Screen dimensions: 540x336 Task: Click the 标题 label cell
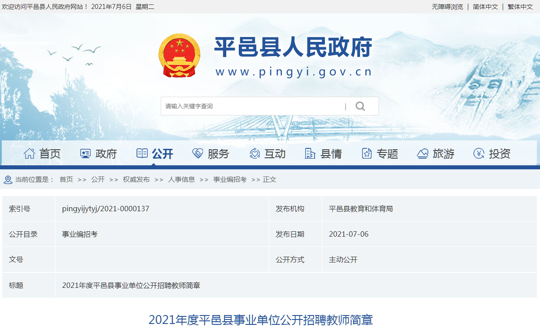29,285
